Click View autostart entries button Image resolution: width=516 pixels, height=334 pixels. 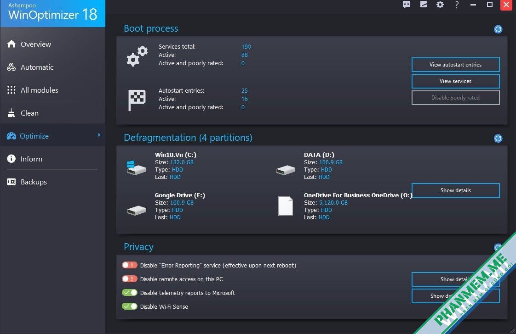pos(455,65)
